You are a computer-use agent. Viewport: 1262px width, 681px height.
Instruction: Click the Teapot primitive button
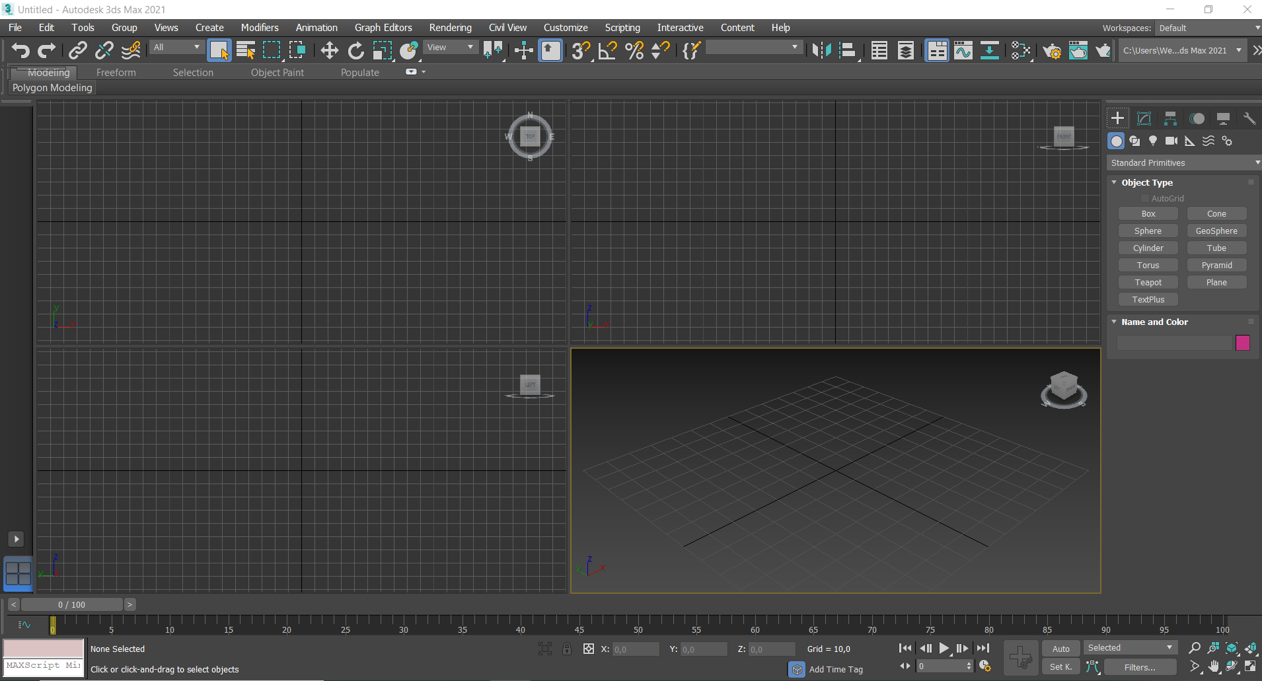[x=1148, y=282]
